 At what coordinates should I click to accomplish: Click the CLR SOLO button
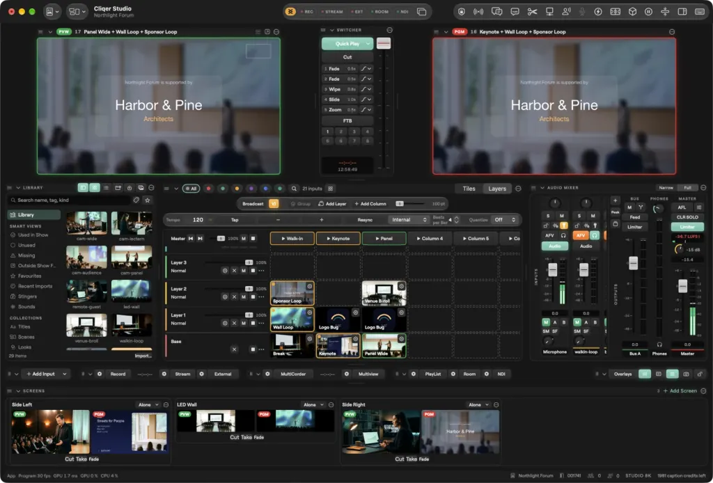(687, 217)
